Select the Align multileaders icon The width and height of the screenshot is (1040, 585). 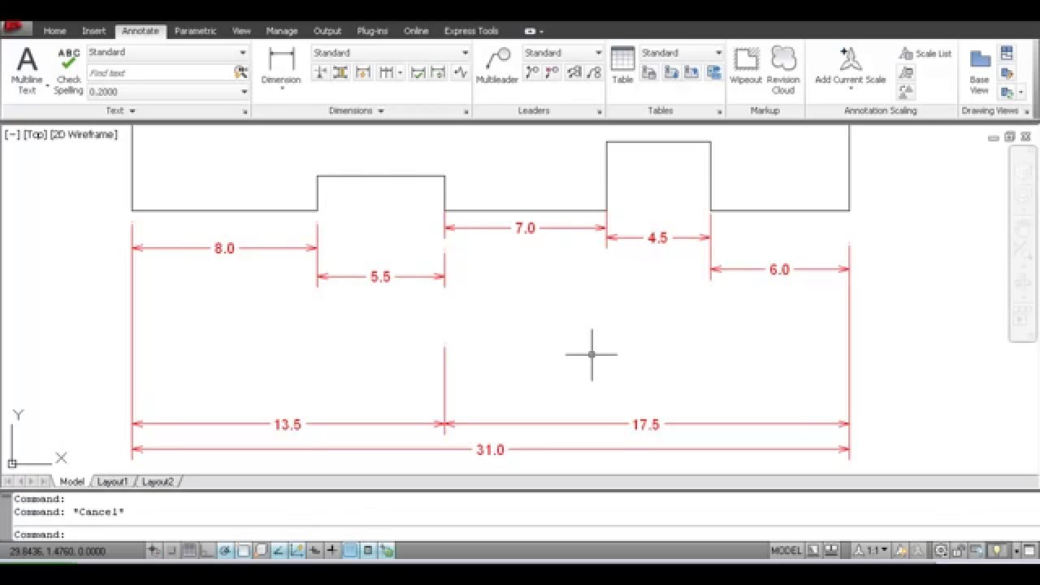[x=574, y=72]
